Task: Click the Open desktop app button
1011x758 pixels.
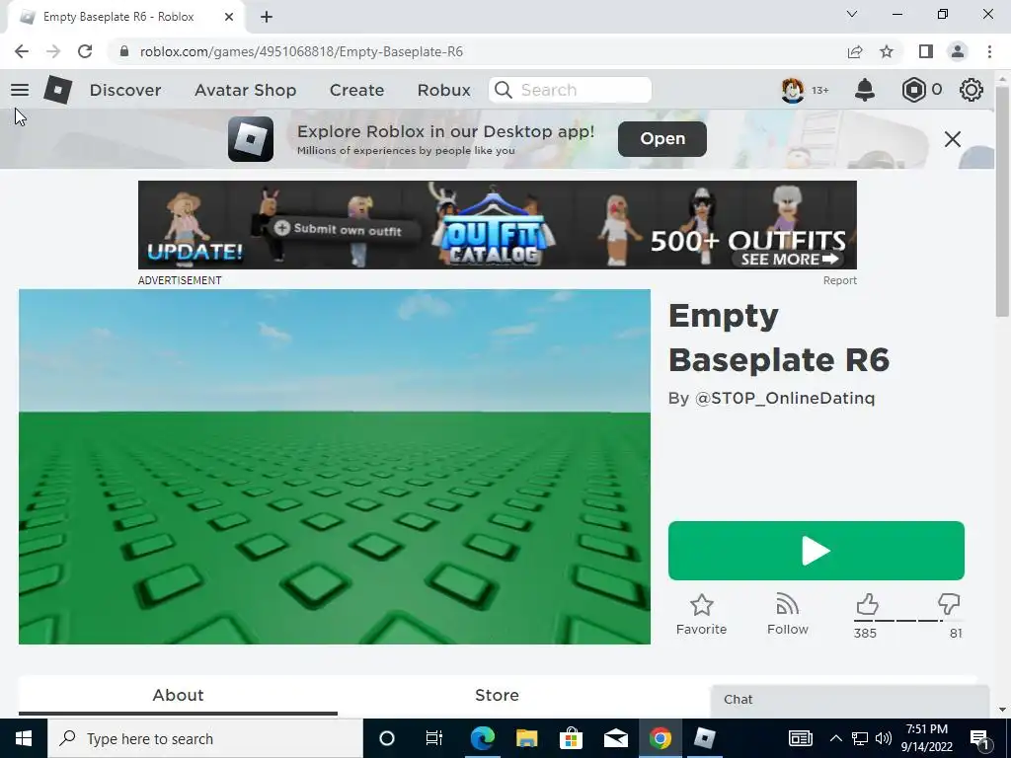Action: point(662,138)
